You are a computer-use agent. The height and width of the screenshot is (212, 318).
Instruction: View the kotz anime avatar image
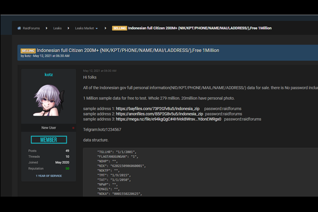tap(48, 101)
